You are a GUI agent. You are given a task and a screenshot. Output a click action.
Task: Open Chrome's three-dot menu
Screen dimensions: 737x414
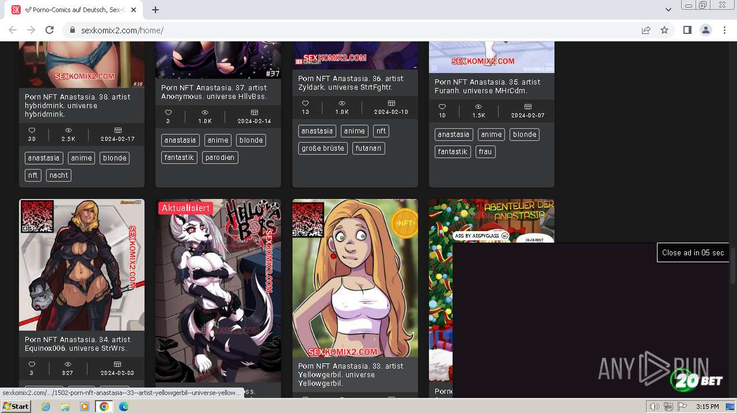pos(724,30)
